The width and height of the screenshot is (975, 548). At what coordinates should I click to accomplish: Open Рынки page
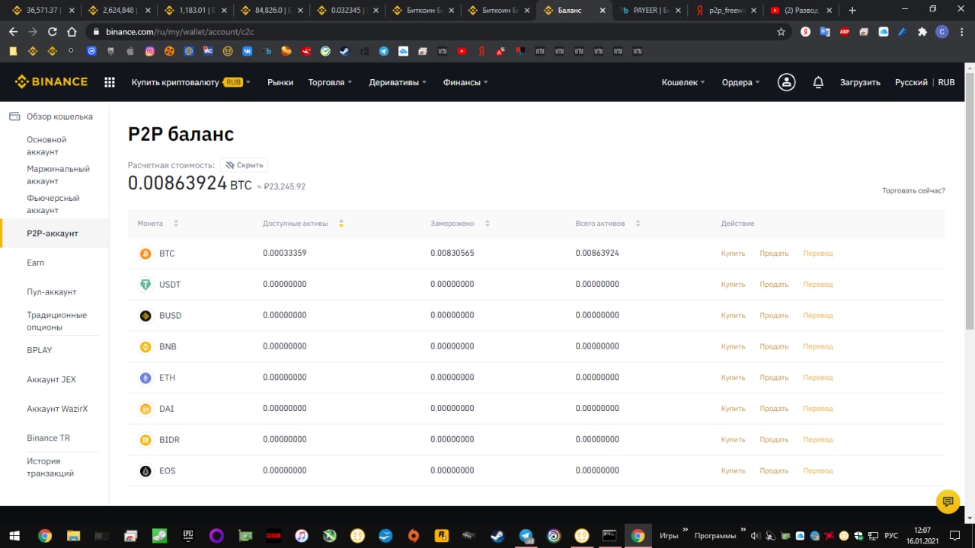pyautogui.click(x=280, y=82)
